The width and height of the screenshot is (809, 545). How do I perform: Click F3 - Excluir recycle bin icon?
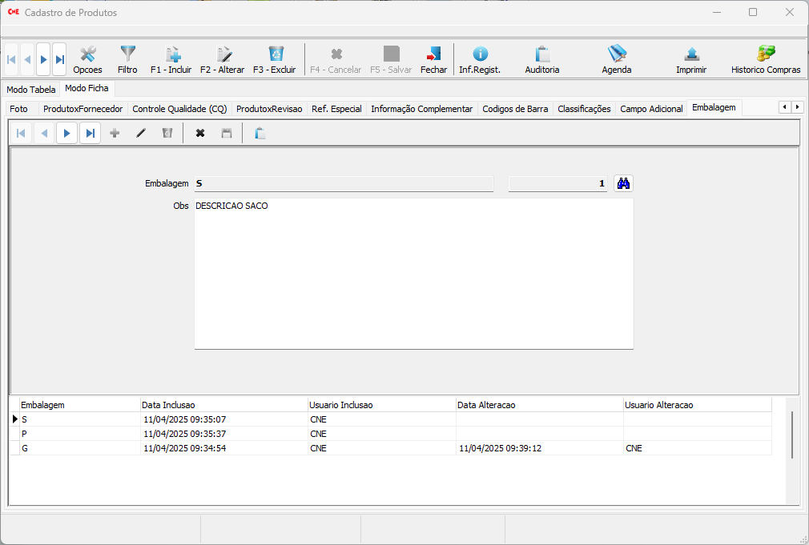[x=275, y=60]
